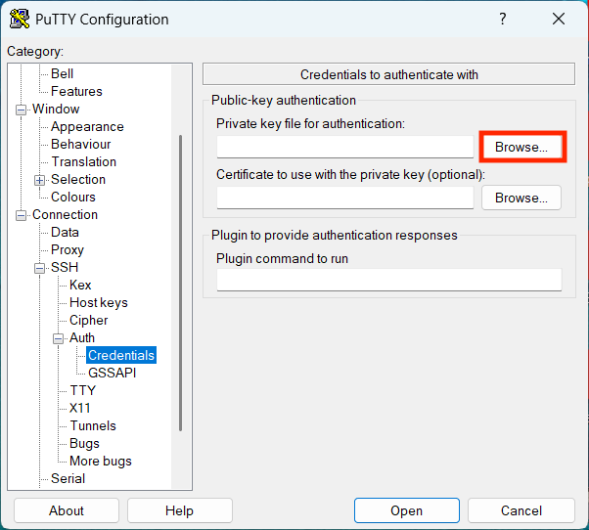
Task: Select the Translation category
Action: pyautogui.click(x=84, y=161)
